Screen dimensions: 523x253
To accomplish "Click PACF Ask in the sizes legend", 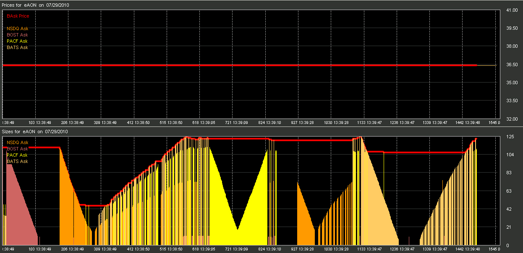I will click(x=17, y=155).
